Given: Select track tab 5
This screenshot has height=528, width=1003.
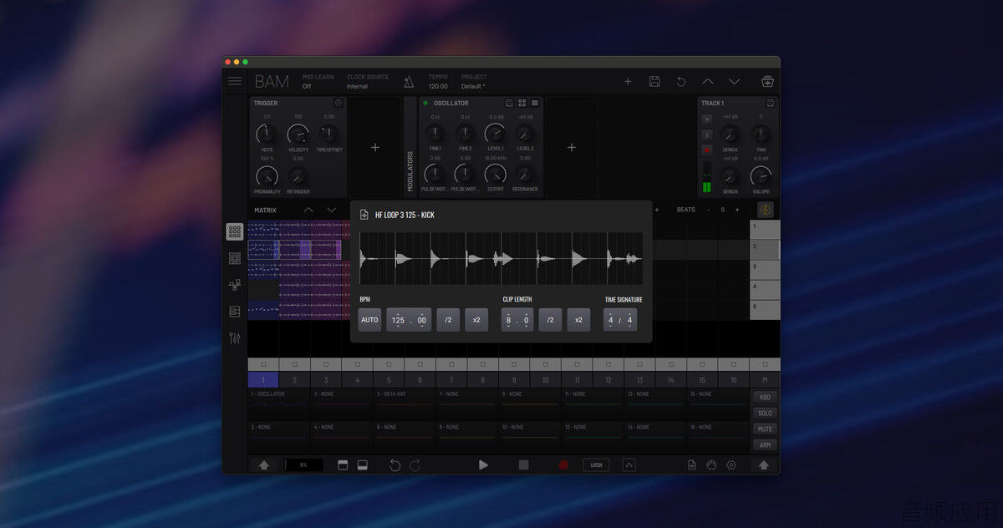Looking at the screenshot, I should click(389, 379).
